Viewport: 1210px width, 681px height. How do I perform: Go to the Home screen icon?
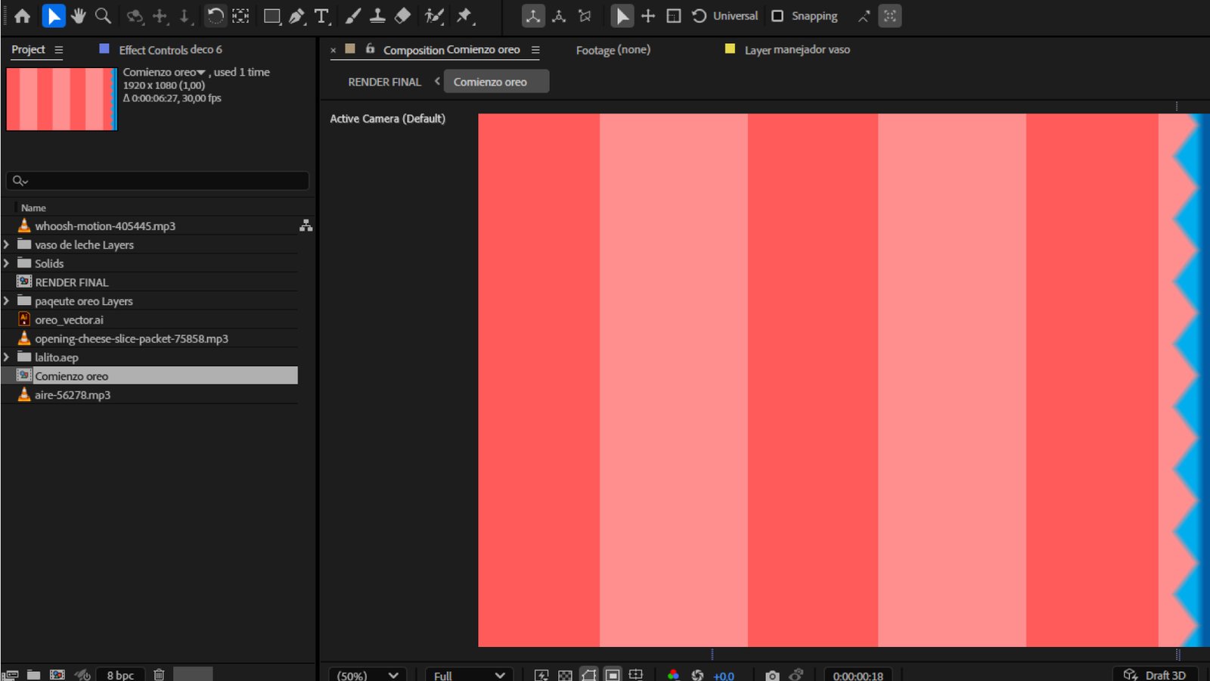[x=22, y=16]
